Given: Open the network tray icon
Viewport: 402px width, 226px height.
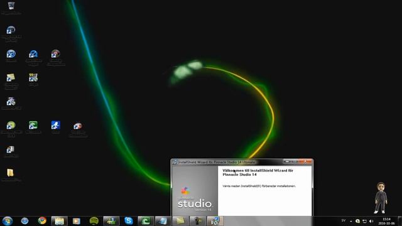Looking at the screenshot, I should click(364, 221).
